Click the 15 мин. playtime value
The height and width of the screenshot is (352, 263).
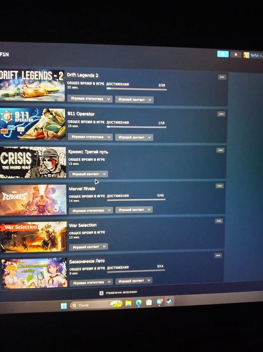74,164
